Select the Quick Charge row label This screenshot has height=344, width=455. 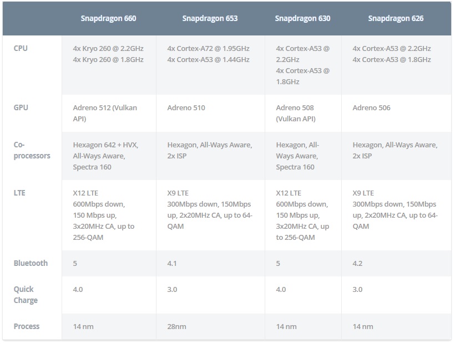click(x=26, y=295)
